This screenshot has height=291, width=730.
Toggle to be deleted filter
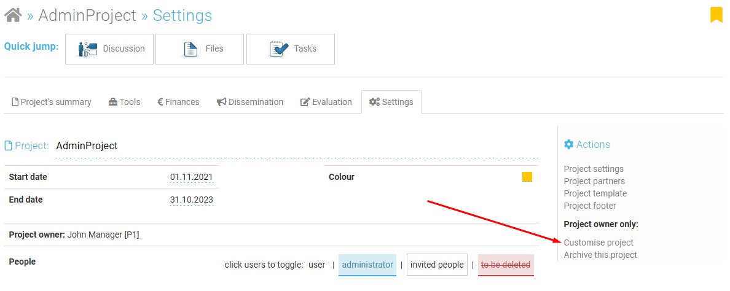[506, 265]
